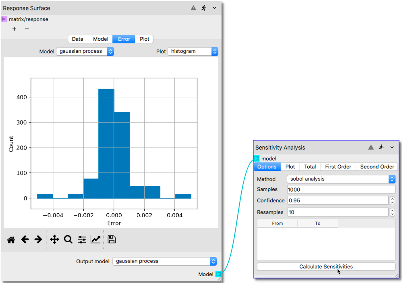Open the Edit axis curve parameters icon

[95, 239]
